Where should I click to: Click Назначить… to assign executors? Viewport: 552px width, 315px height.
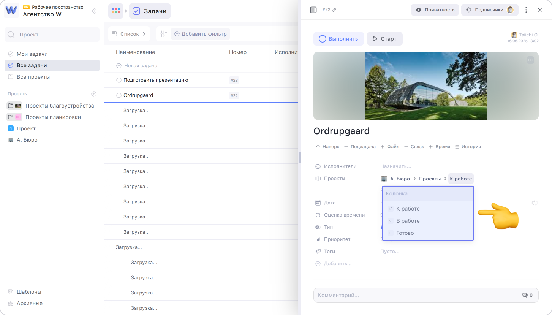click(x=395, y=166)
